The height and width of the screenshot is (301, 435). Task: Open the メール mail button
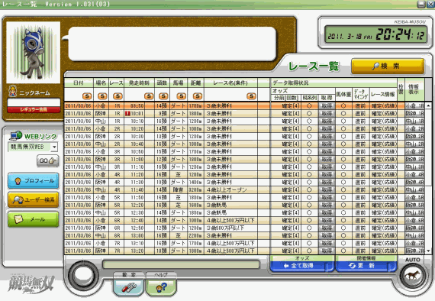34,219
